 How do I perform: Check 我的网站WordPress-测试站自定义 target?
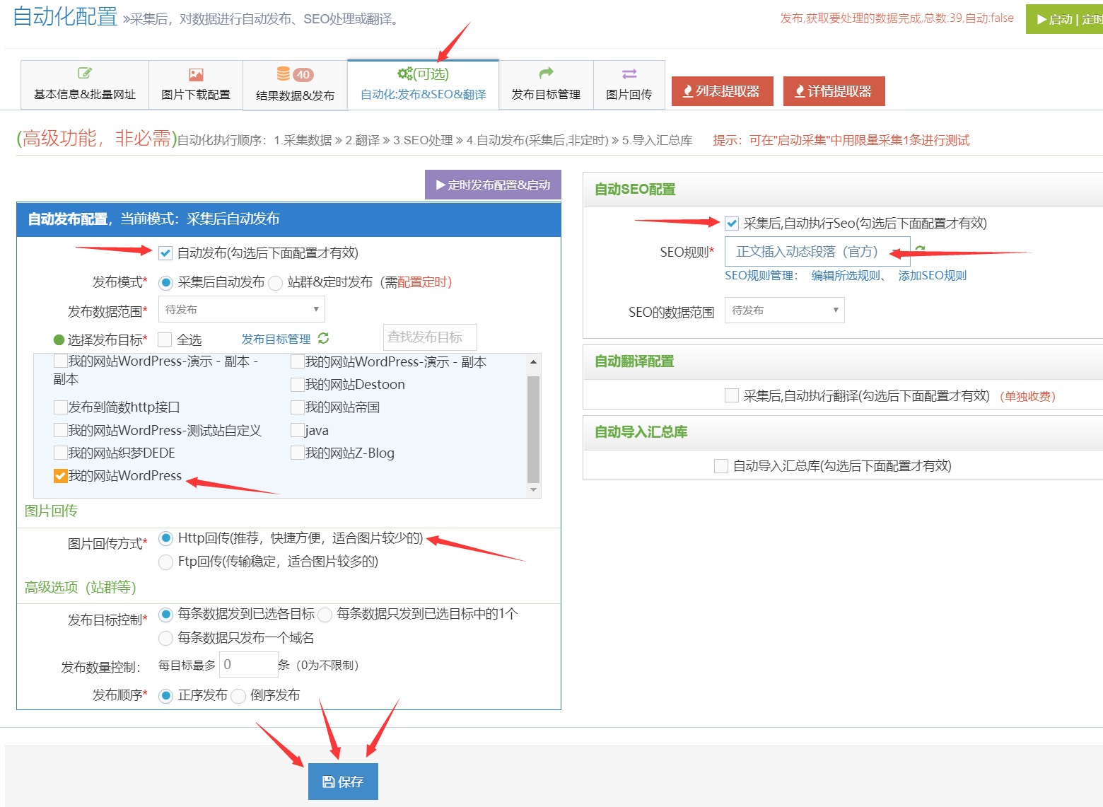61,430
